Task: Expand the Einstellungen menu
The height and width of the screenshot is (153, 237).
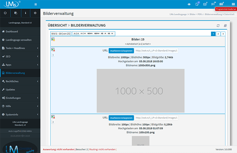Action: coord(20,98)
